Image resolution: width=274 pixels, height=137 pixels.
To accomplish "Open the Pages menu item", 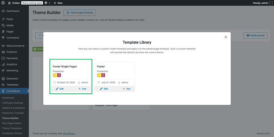I will pos(10,32).
